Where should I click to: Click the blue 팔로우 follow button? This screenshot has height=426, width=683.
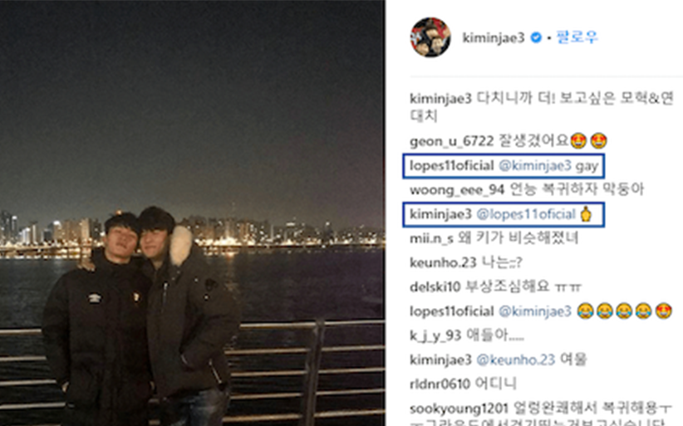577,37
